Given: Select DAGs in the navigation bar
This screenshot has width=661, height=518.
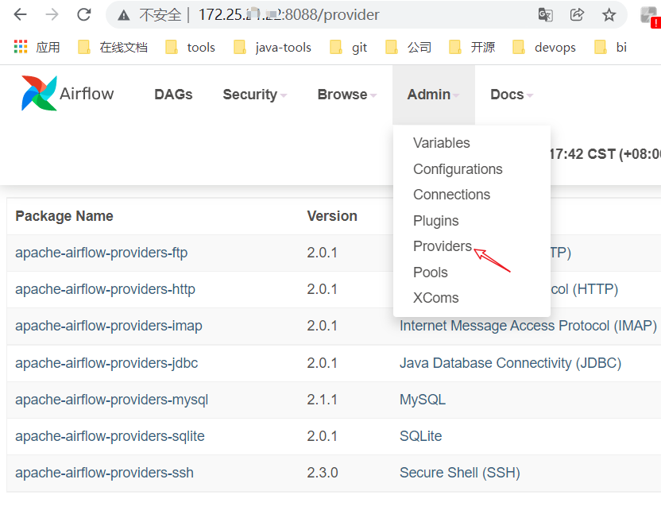Looking at the screenshot, I should [x=173, y=94].
